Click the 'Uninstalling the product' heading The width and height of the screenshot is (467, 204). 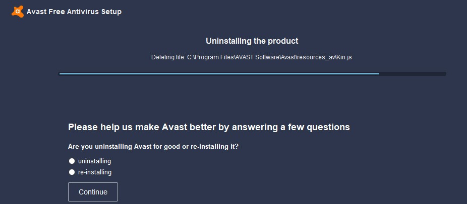(252, 41)
